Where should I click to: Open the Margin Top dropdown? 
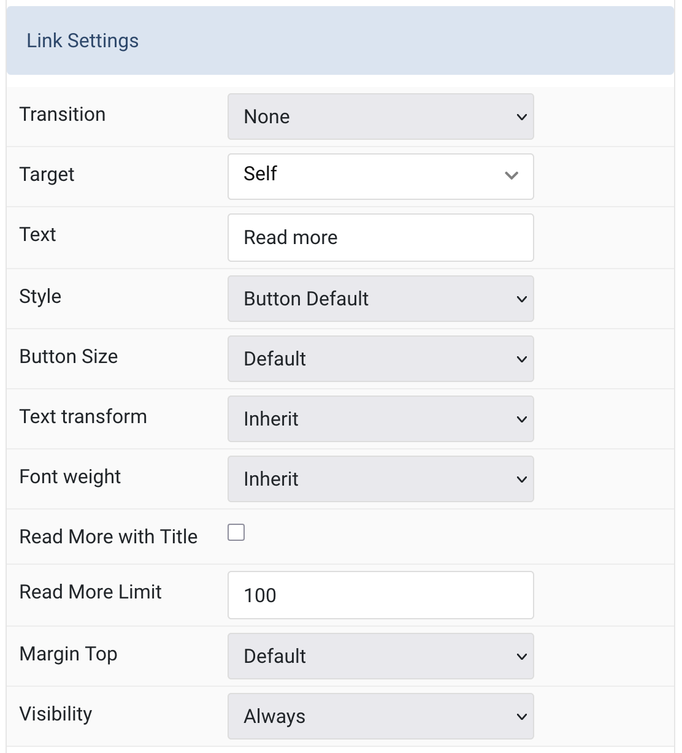point(380,656)
